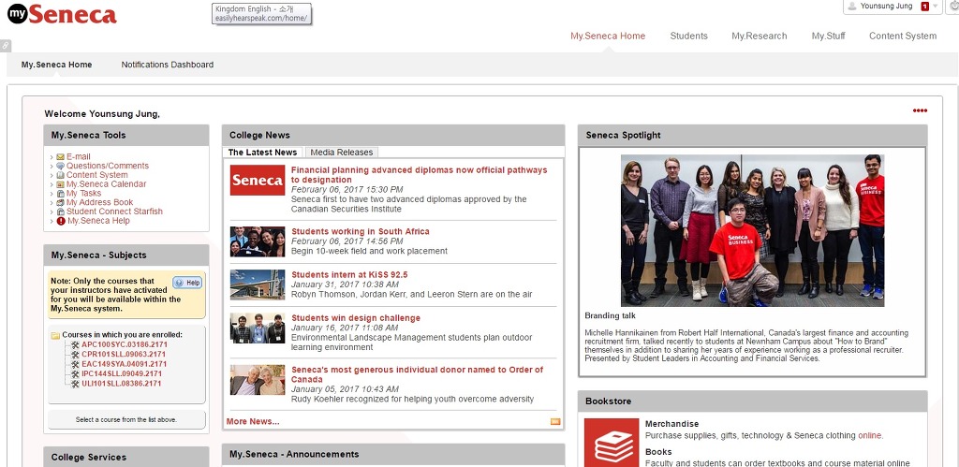
Task: Click the red My.Seneca Help icon
Action: (x=61, y=221)
